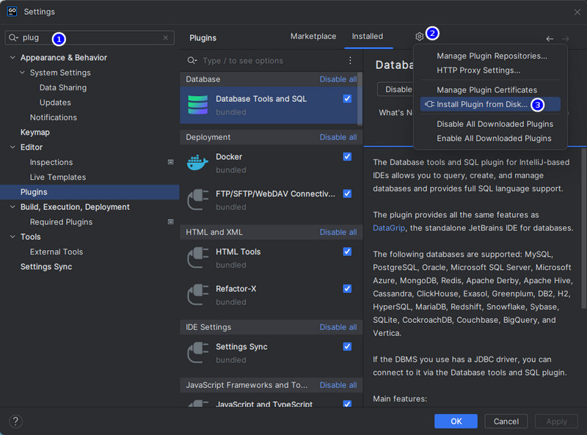The width and height of the screenshot is (587, 435).
Task: Open help with the question mark icon
Action: (15, 421)
